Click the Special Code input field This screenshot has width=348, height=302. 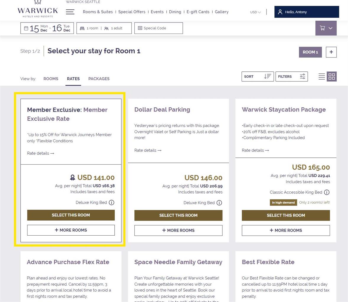[159, 28]
